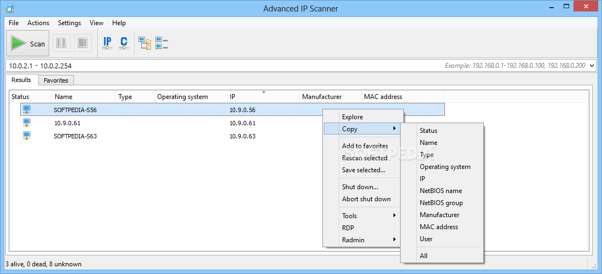
Task: Click the collapse all list icon
Action: click(161, 43)
